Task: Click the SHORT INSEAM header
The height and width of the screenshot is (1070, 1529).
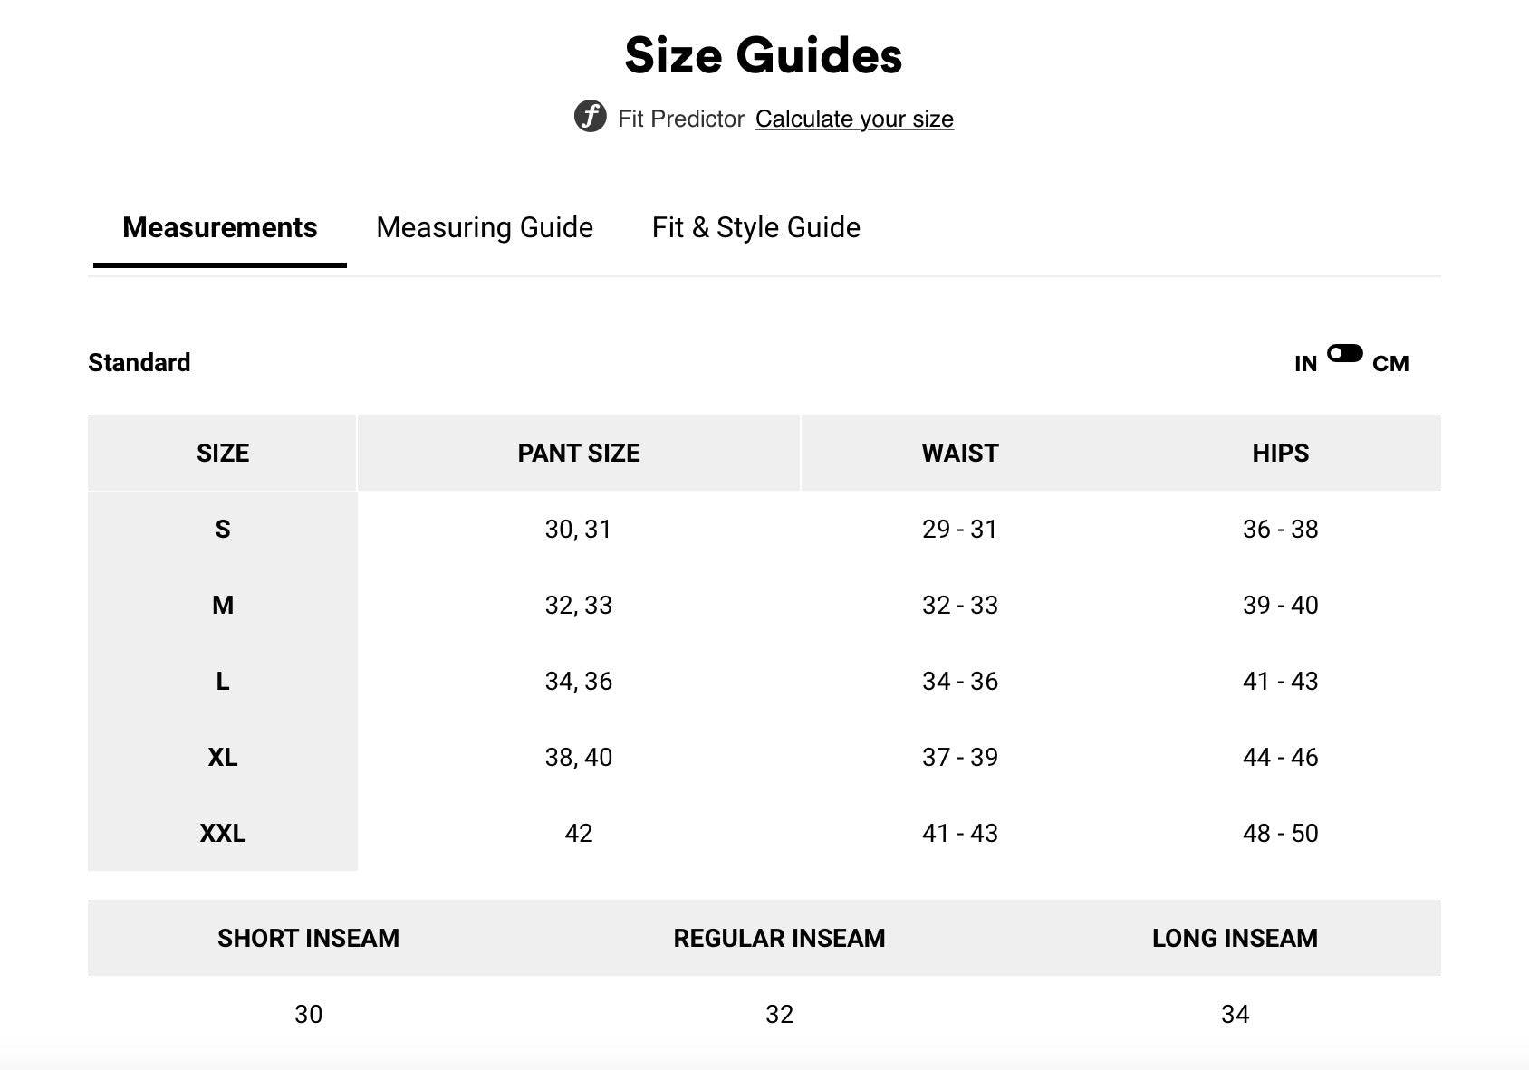Action: pyautogui.click(x=308, y=938)
